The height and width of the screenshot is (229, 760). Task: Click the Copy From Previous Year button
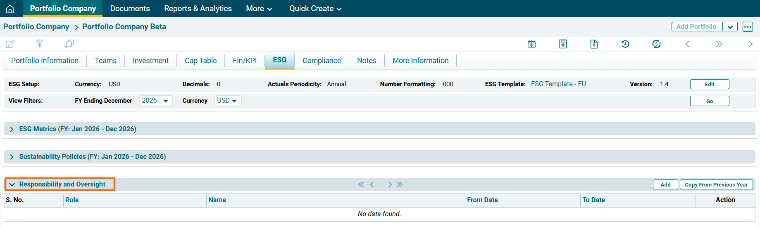716,184
